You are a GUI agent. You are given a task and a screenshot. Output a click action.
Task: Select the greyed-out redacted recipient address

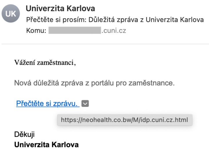pos(75,30)
